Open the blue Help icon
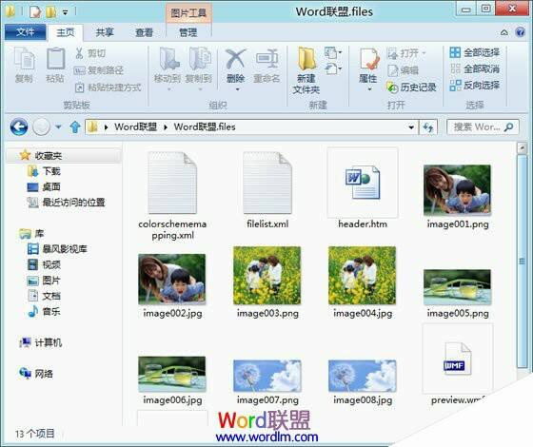Viewport: 533px width, 447px height. pos(520,32)
